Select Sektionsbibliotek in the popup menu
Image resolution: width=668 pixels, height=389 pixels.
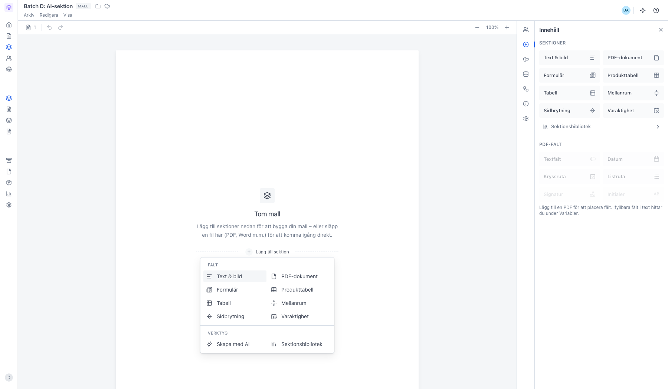[299, 344]
